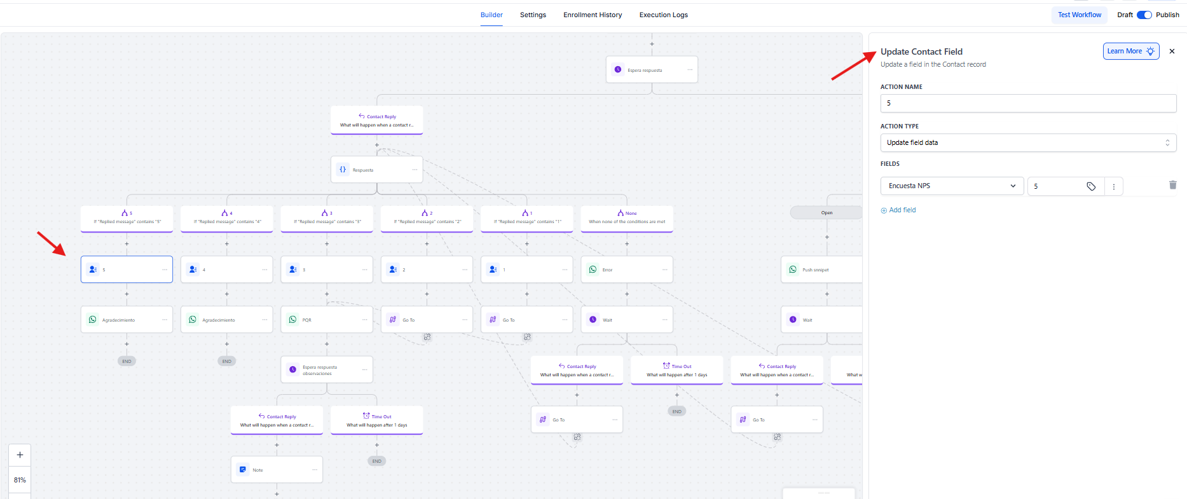Open three-dot options beside field value
This screenshot has height=499, width=1187.
[x=1113, y=186]
